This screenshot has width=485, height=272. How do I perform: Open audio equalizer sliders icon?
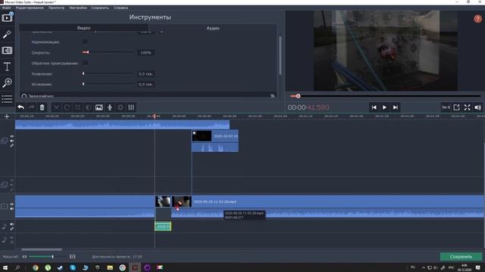point(131,107)
